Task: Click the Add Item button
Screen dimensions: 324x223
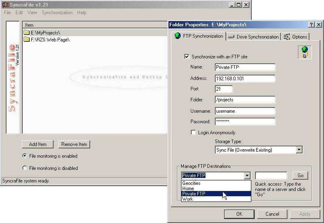Action: pos(38,144)
